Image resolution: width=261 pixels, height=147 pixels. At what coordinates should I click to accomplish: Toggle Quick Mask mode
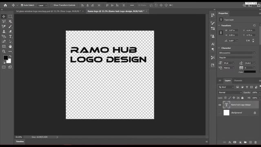[x=4, y=67]
